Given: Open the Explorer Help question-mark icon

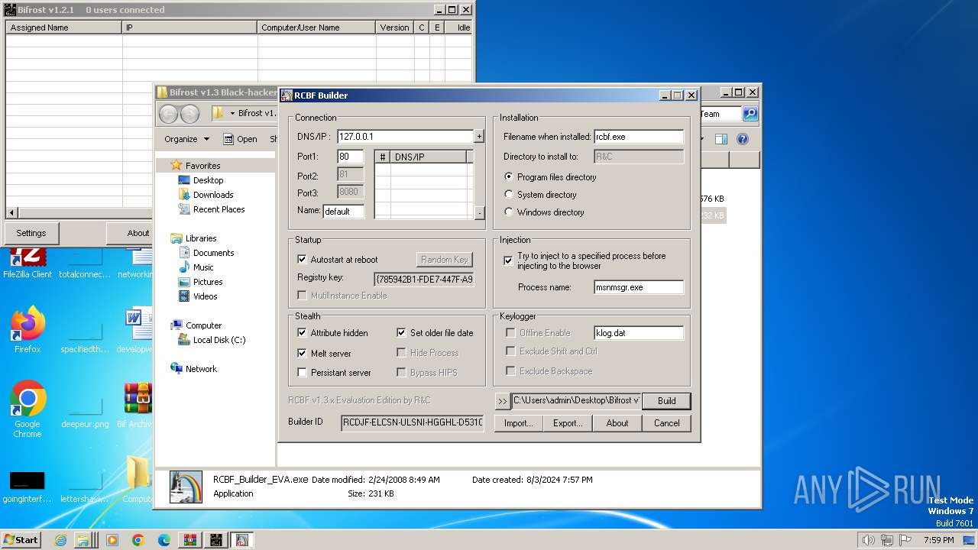Looking at the screenshot, I should point(742,139).
